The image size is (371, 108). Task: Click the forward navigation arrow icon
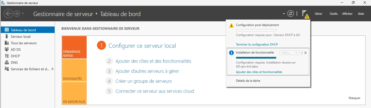click(x=17, y=14)
